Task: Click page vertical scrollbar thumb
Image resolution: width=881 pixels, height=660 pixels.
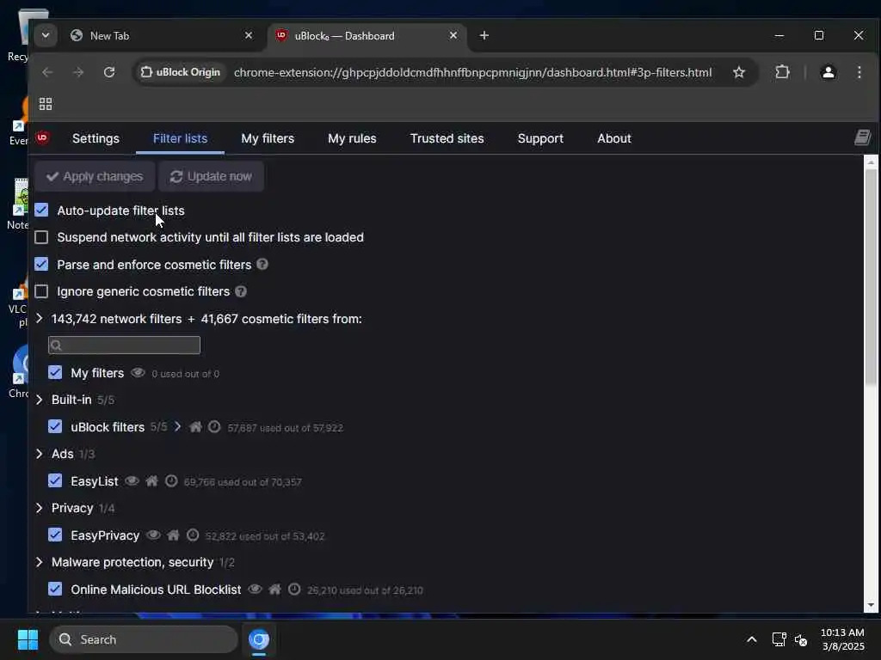Action: click(x=871, y=278)
